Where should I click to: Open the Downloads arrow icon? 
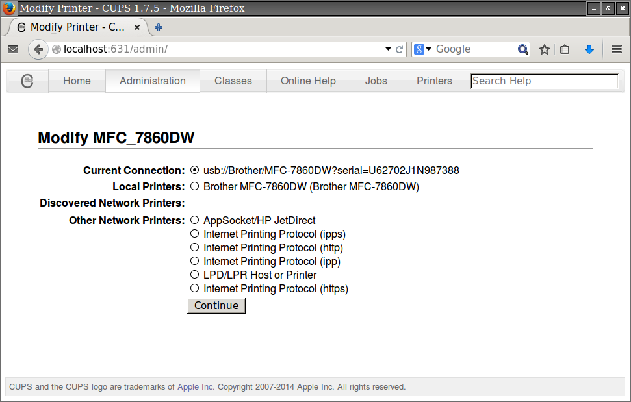[x=589, y=49]
